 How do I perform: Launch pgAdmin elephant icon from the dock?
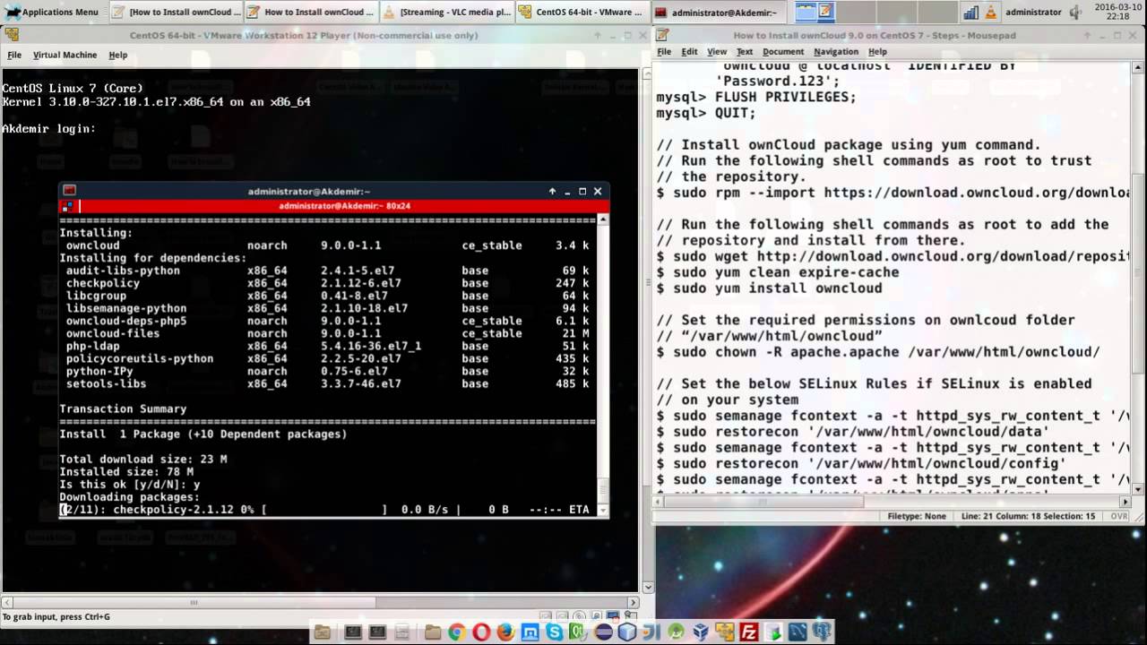[x=822, y=632]
